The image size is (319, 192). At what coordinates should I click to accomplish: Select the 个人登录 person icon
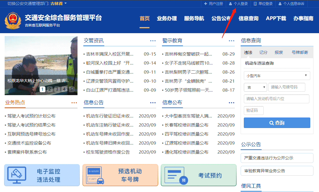[x=230, y=3]
